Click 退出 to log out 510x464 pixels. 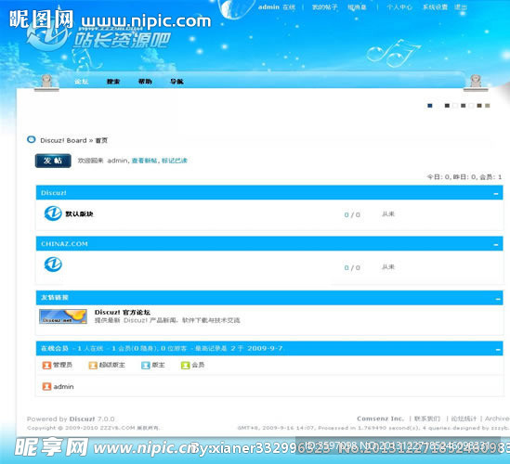(x=461, y=7)
